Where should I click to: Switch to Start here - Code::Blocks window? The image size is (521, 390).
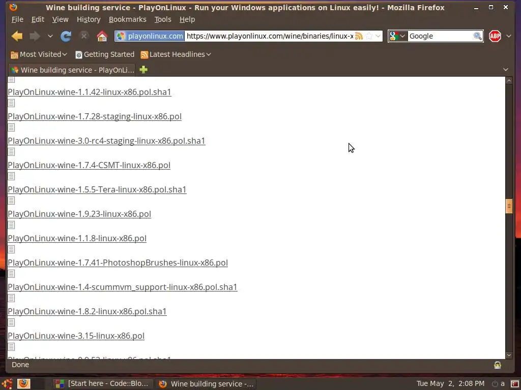click(x=102, y=384)
